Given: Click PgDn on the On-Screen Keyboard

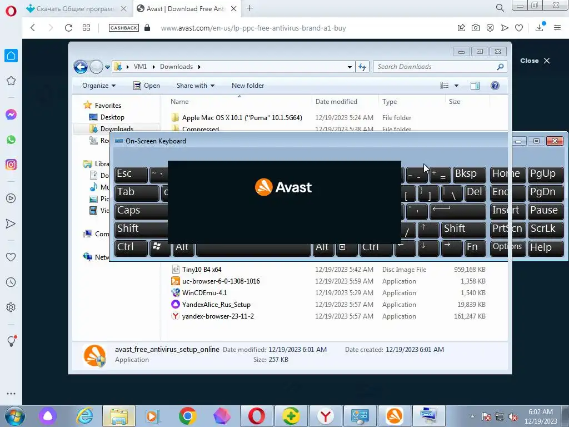Looking at the screenshot, I should (546, 193).
